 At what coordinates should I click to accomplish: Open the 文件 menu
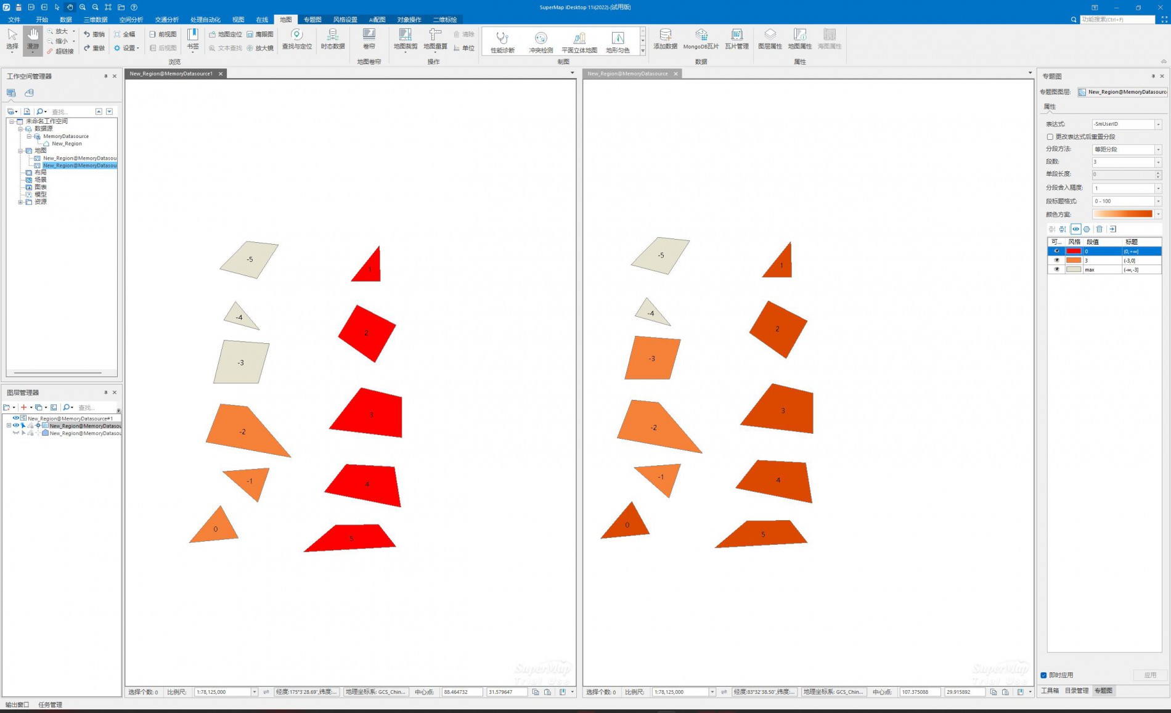coord(14,20)
